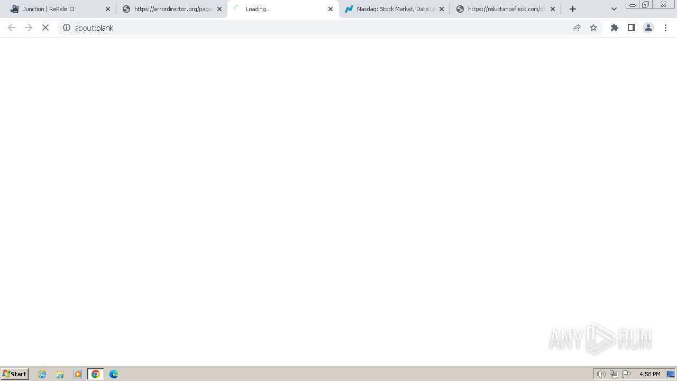Close the Loading... tab
The height and width of the screenshot is (381, 677).
coord(331,9)
